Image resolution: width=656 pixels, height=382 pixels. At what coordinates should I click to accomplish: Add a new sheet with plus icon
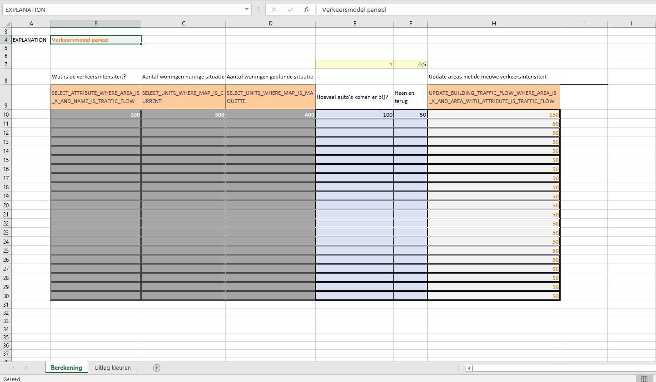[x=157, y=368]
